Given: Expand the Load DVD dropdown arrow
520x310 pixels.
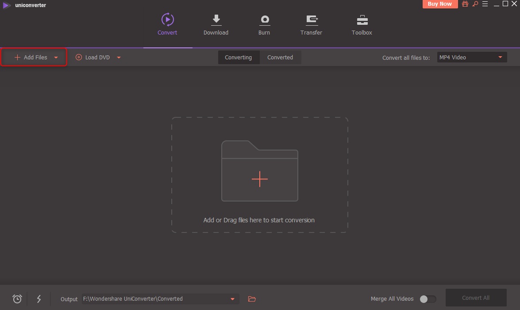Looking at the screenshot, I should pos(119,58).
